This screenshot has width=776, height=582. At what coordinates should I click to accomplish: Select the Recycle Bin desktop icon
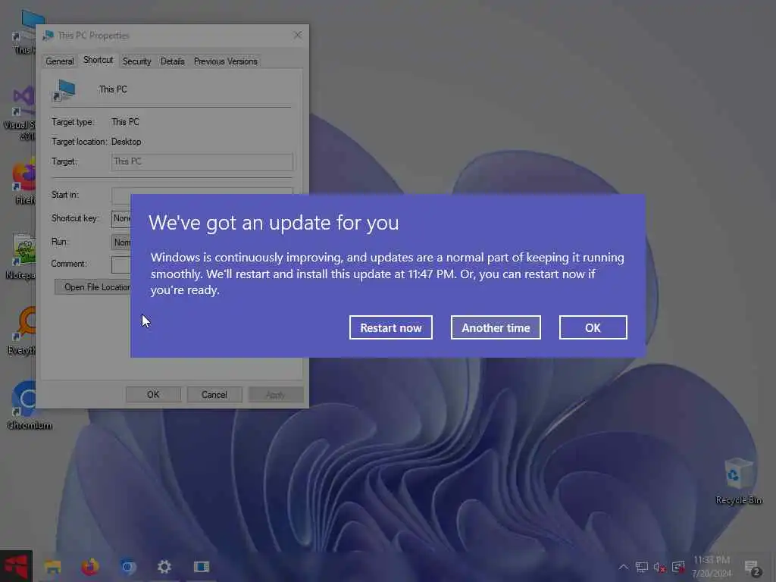click(738, 481)
